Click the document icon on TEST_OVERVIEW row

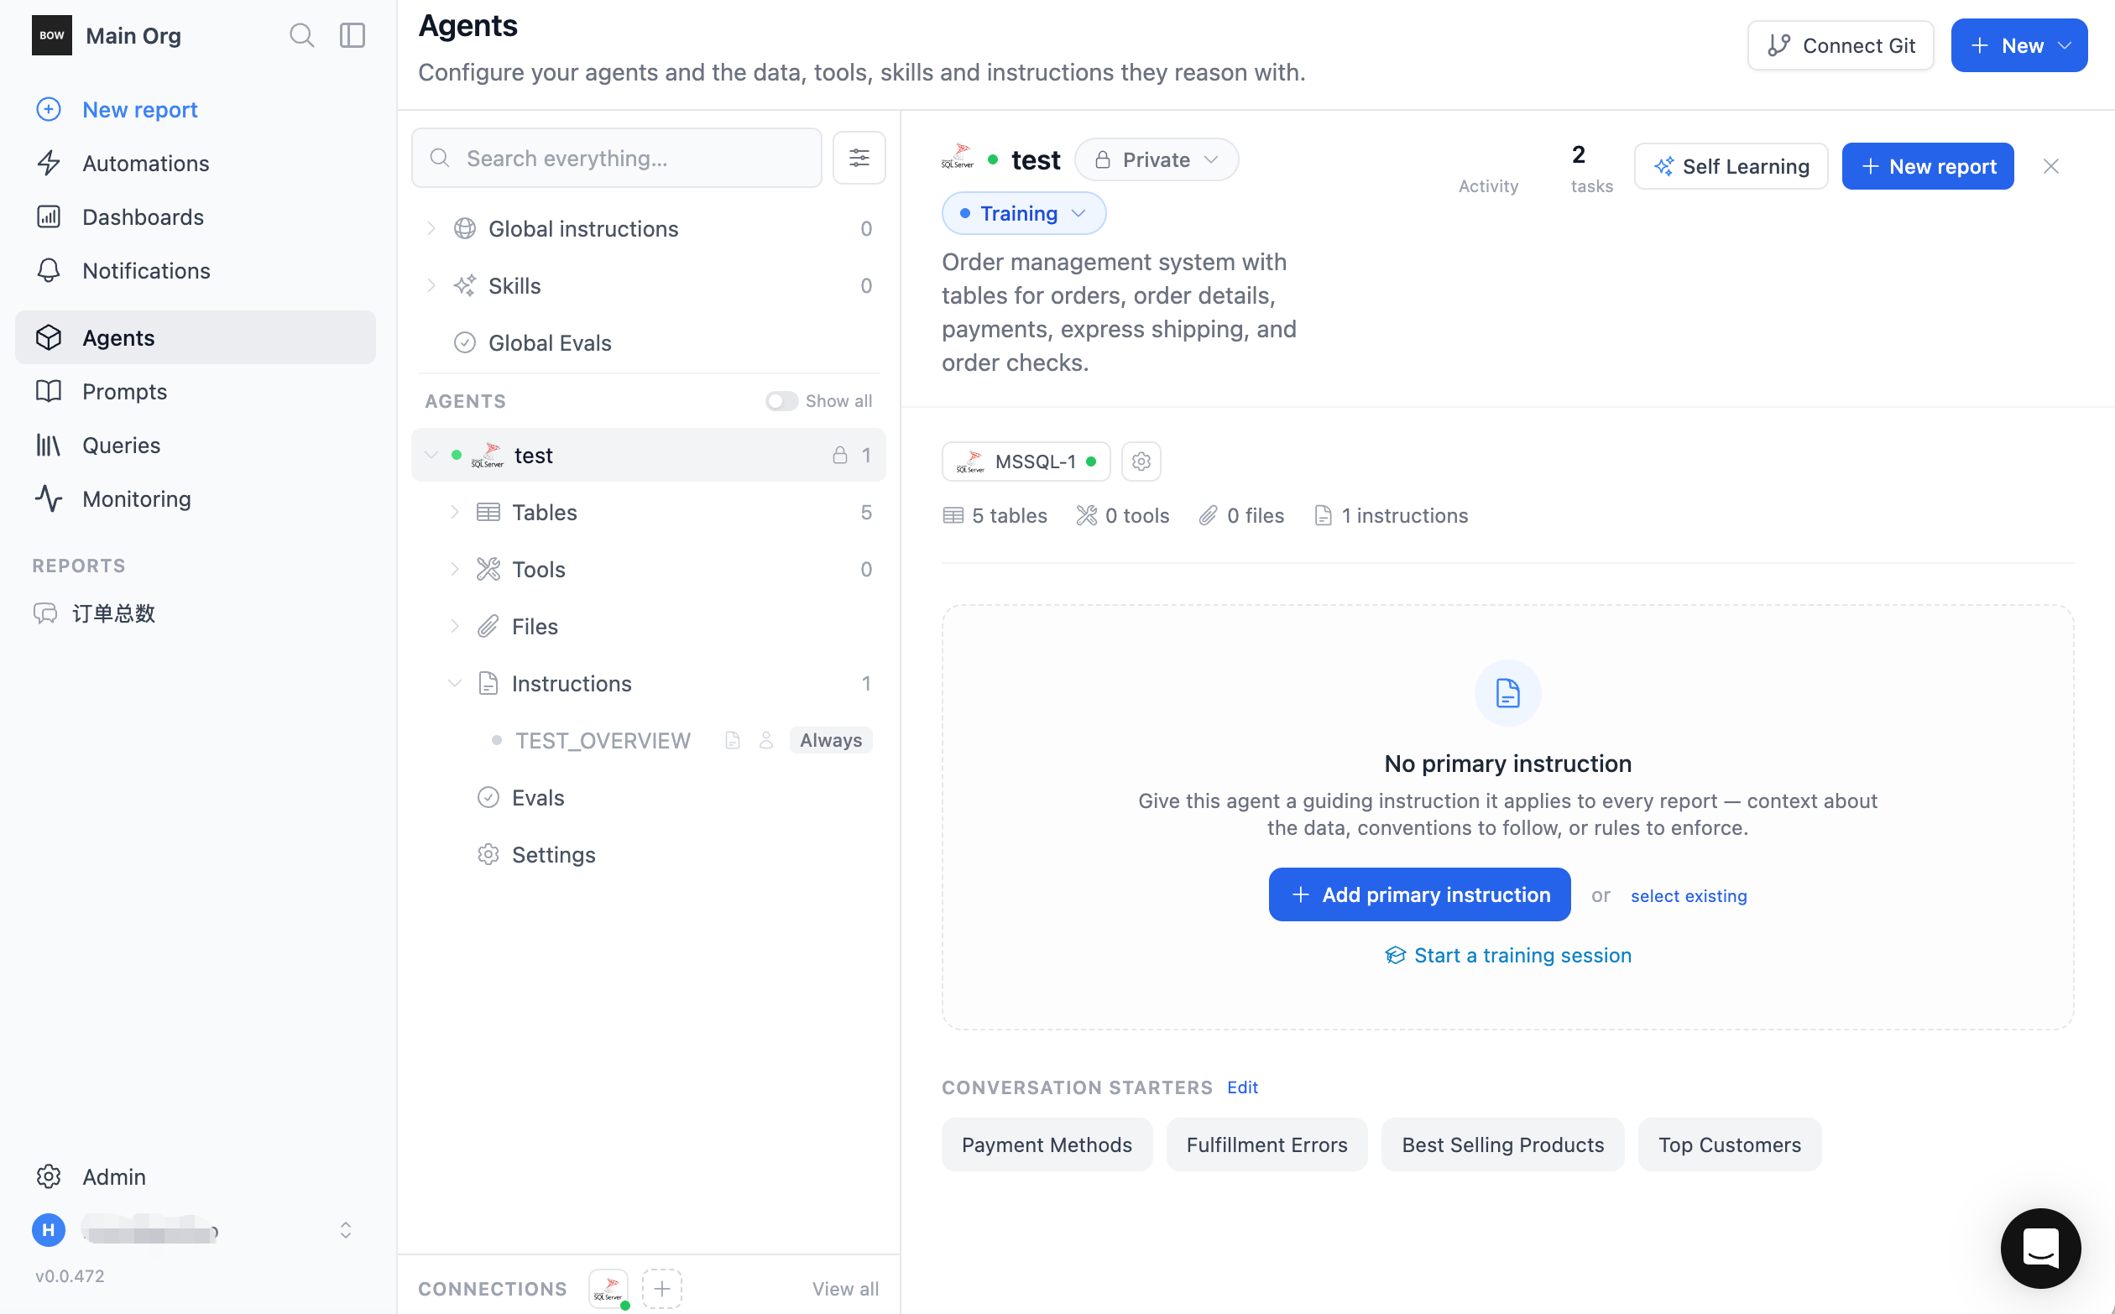click(x=733, y=740)
